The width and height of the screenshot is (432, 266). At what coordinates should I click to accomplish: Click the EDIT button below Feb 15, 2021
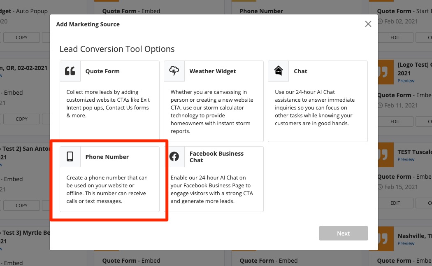395,203
